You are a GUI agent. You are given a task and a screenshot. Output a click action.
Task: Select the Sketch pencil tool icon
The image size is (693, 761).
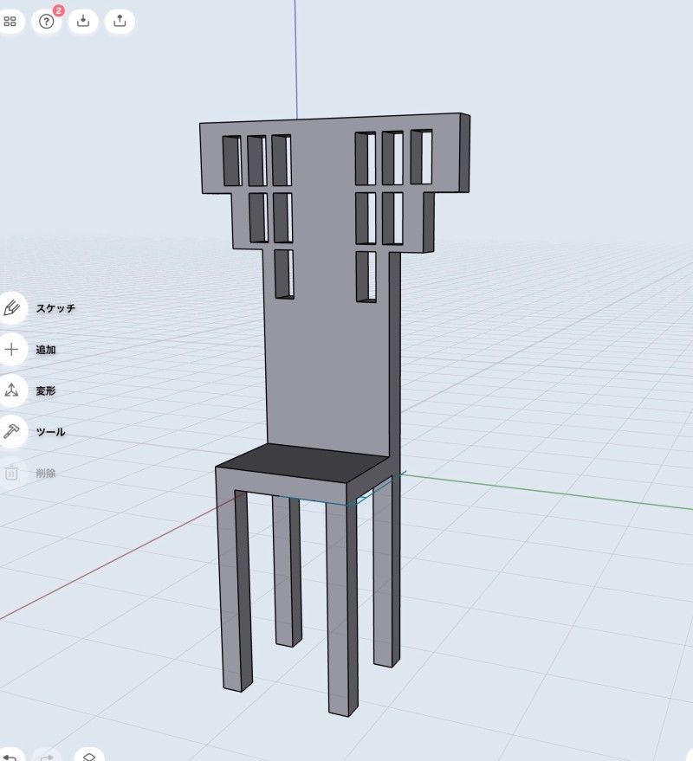(x=11, y=307)
